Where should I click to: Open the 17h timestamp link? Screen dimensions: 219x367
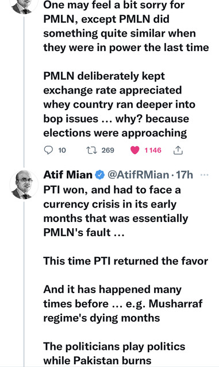point(185,175)
